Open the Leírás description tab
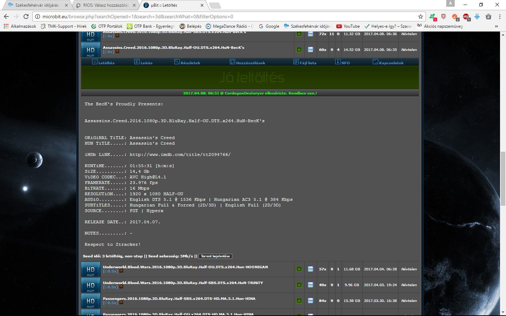 click(143, 62)
